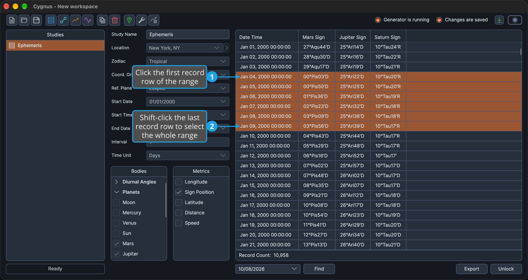Viewport: 528px width, 280px height.
Task: Open locations with the green pin icon
Action: 129,20
